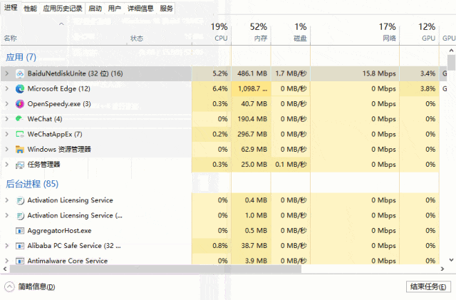Screen dimensions: 456x300
Task: Click the Alibaba PC Safe Service icon
Action: 20,246
